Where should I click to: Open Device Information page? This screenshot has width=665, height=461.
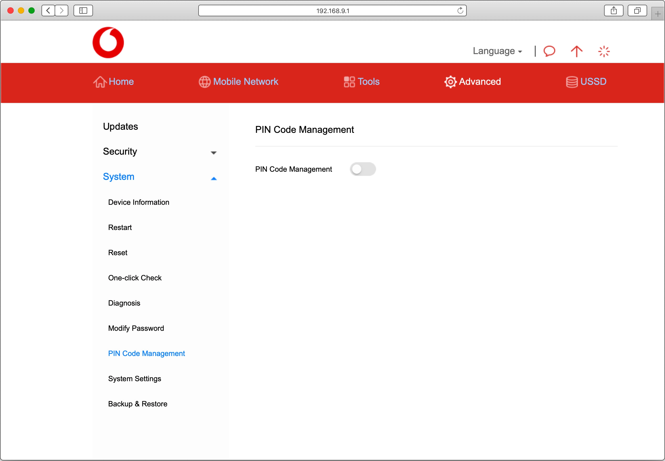click(x=139, y=202)
